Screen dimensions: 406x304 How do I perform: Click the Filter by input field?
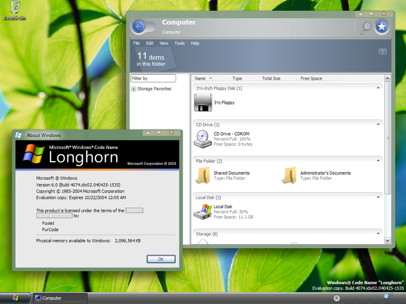(x=153, y=79)
